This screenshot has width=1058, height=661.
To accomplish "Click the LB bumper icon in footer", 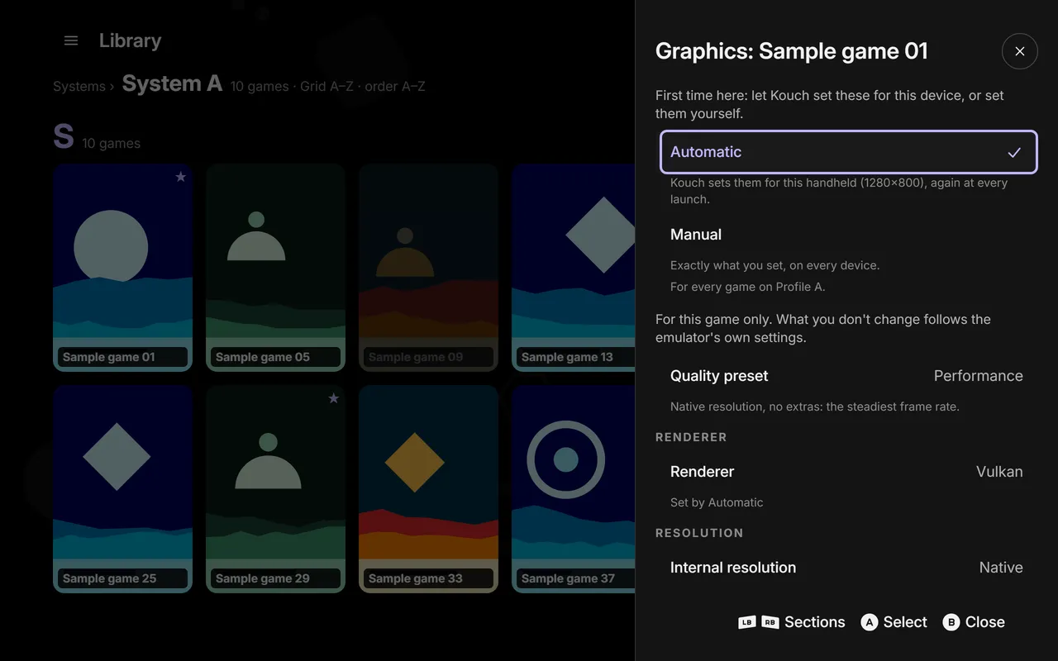I will (x=747, y=622).
